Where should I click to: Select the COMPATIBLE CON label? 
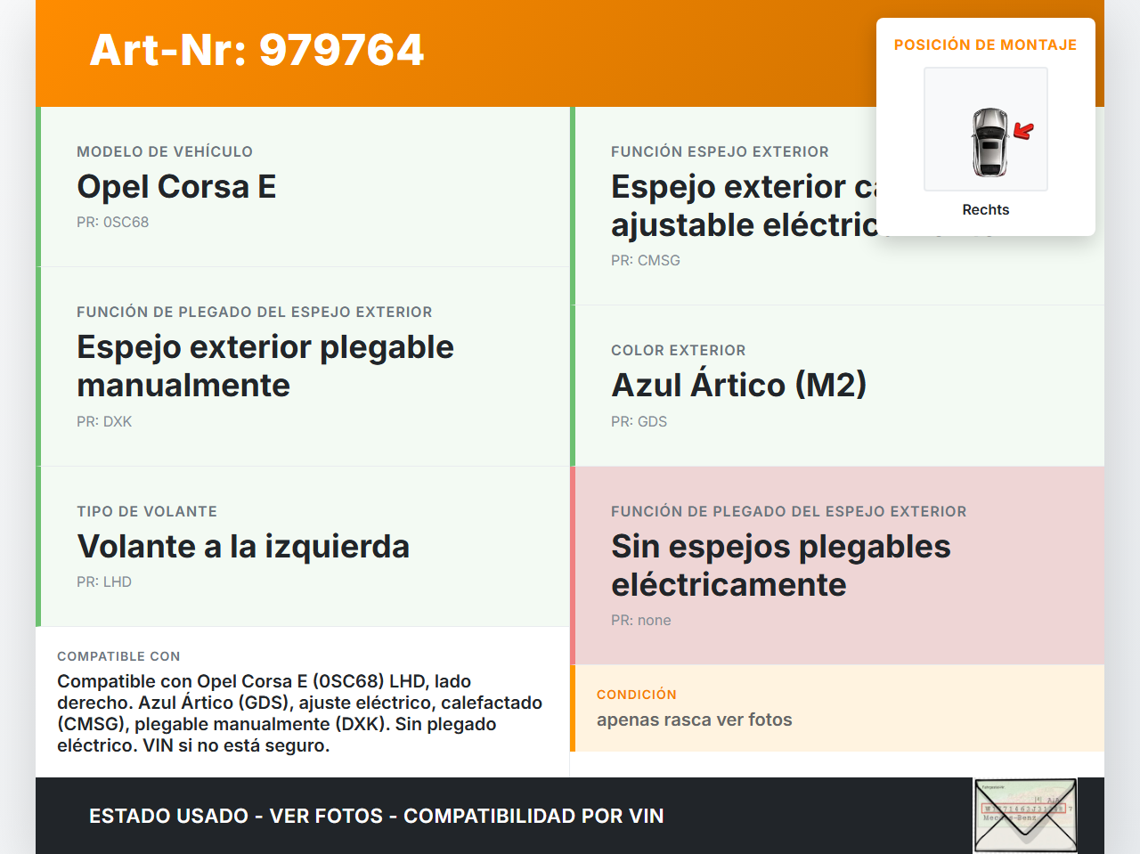point(118,656)
